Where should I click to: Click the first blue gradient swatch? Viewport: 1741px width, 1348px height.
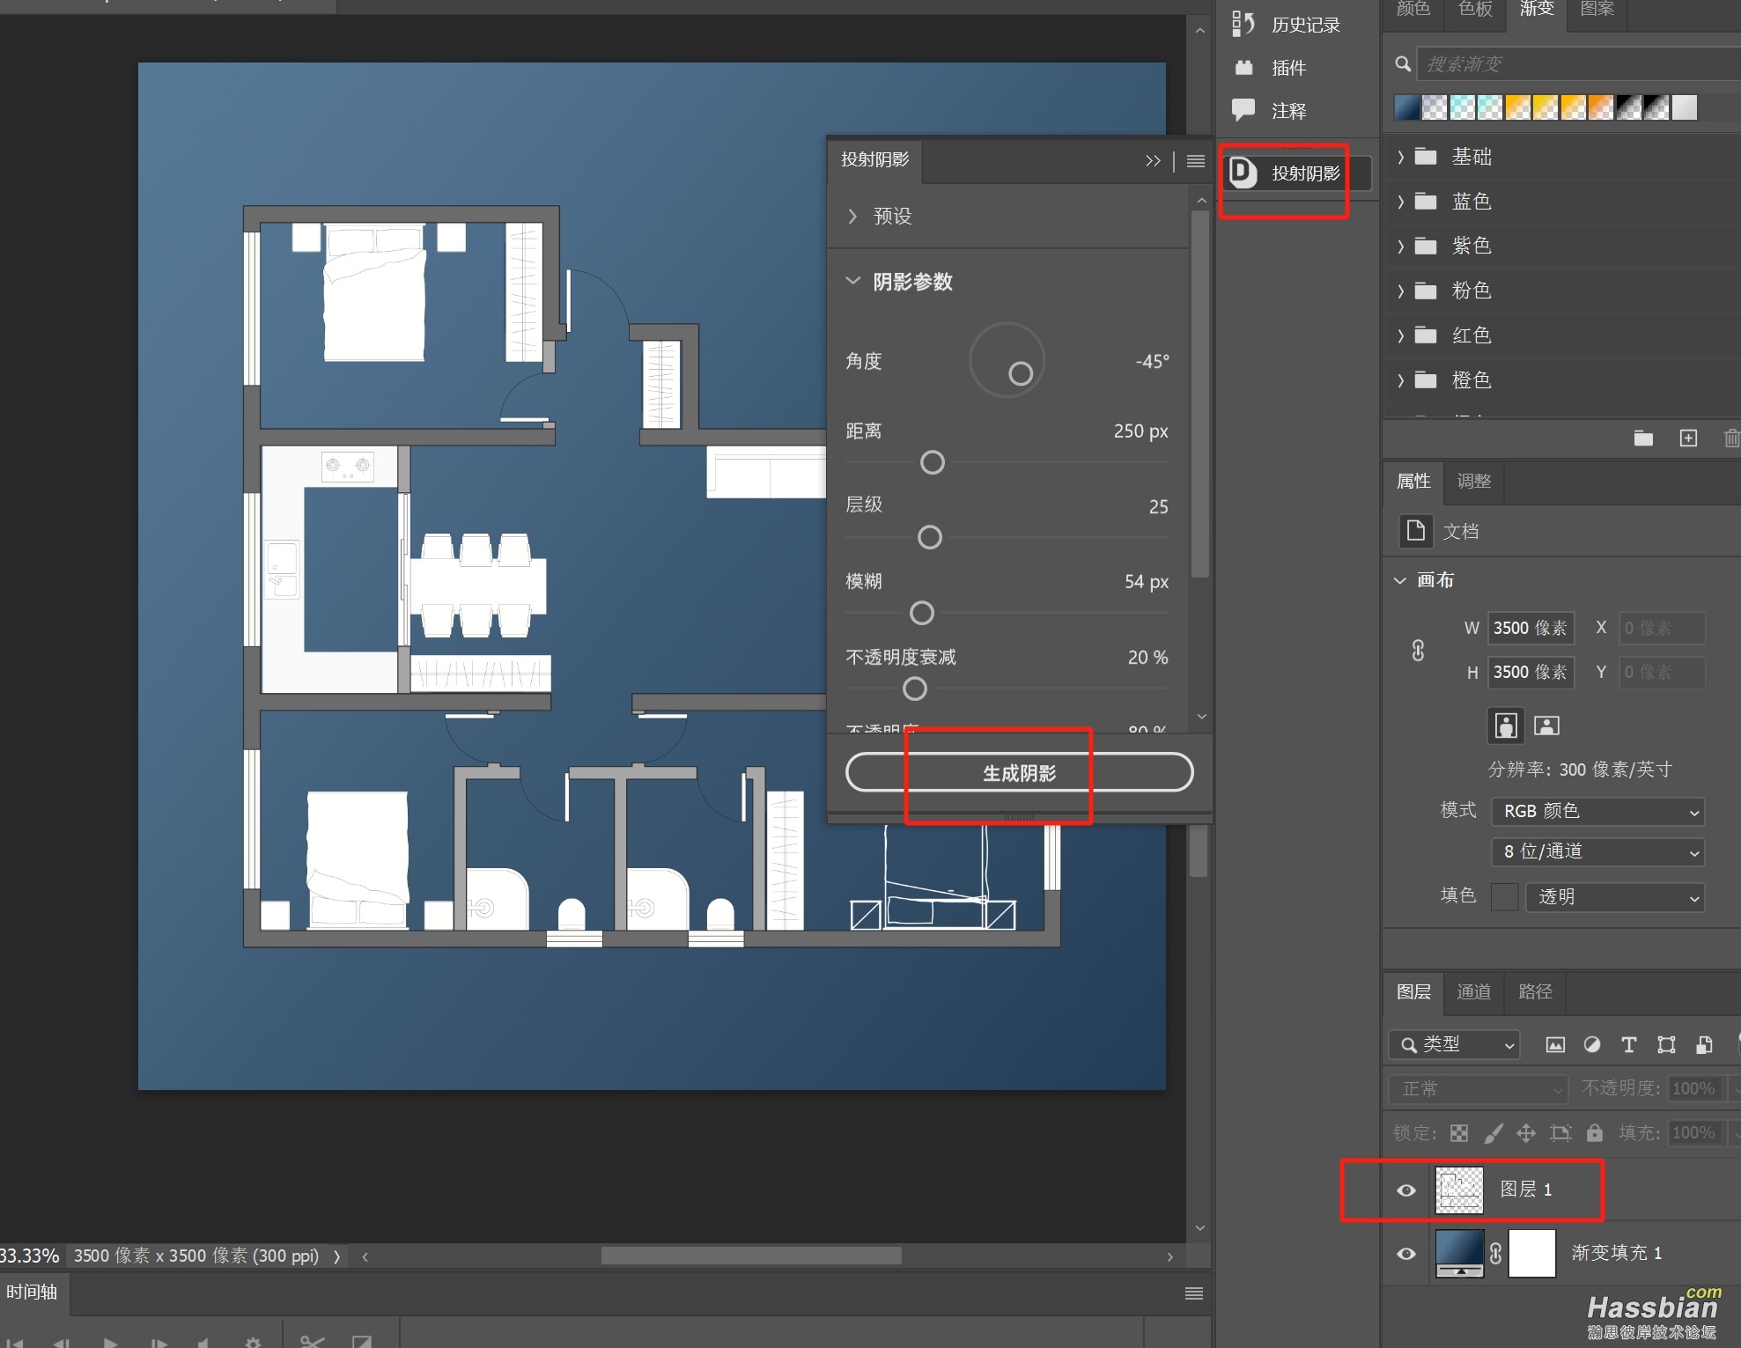(1407, 108)
